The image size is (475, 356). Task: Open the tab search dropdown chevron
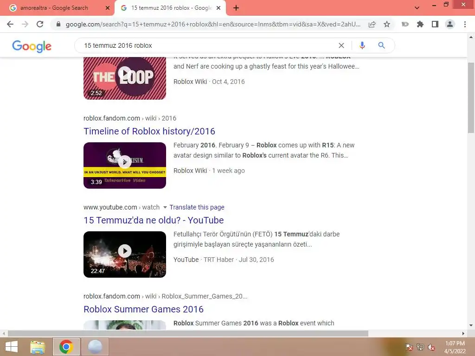417,8
